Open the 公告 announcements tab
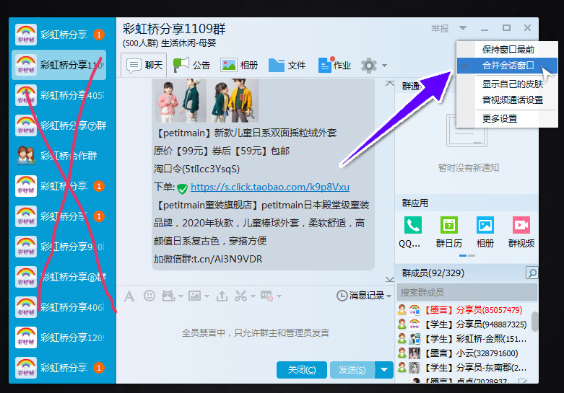 191,65
